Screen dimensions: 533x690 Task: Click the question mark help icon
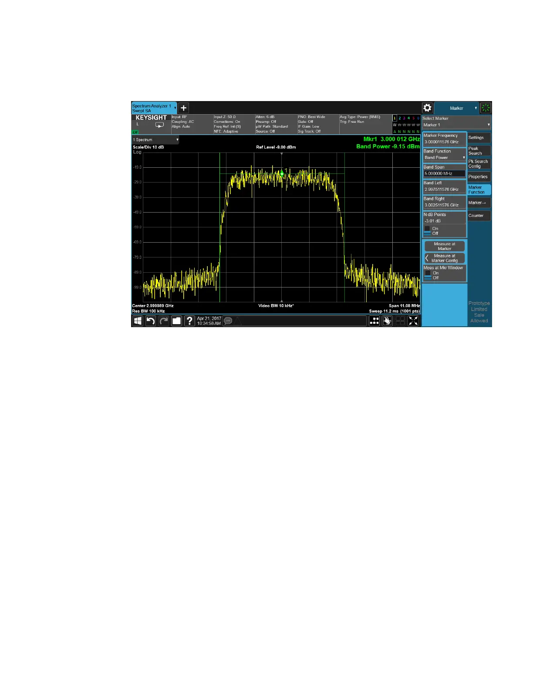189,321
